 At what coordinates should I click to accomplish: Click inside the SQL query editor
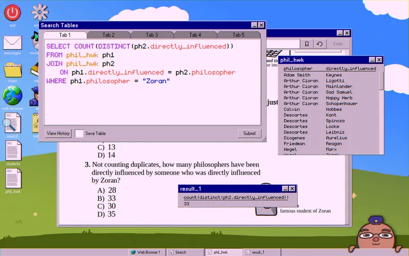point(152,82)
